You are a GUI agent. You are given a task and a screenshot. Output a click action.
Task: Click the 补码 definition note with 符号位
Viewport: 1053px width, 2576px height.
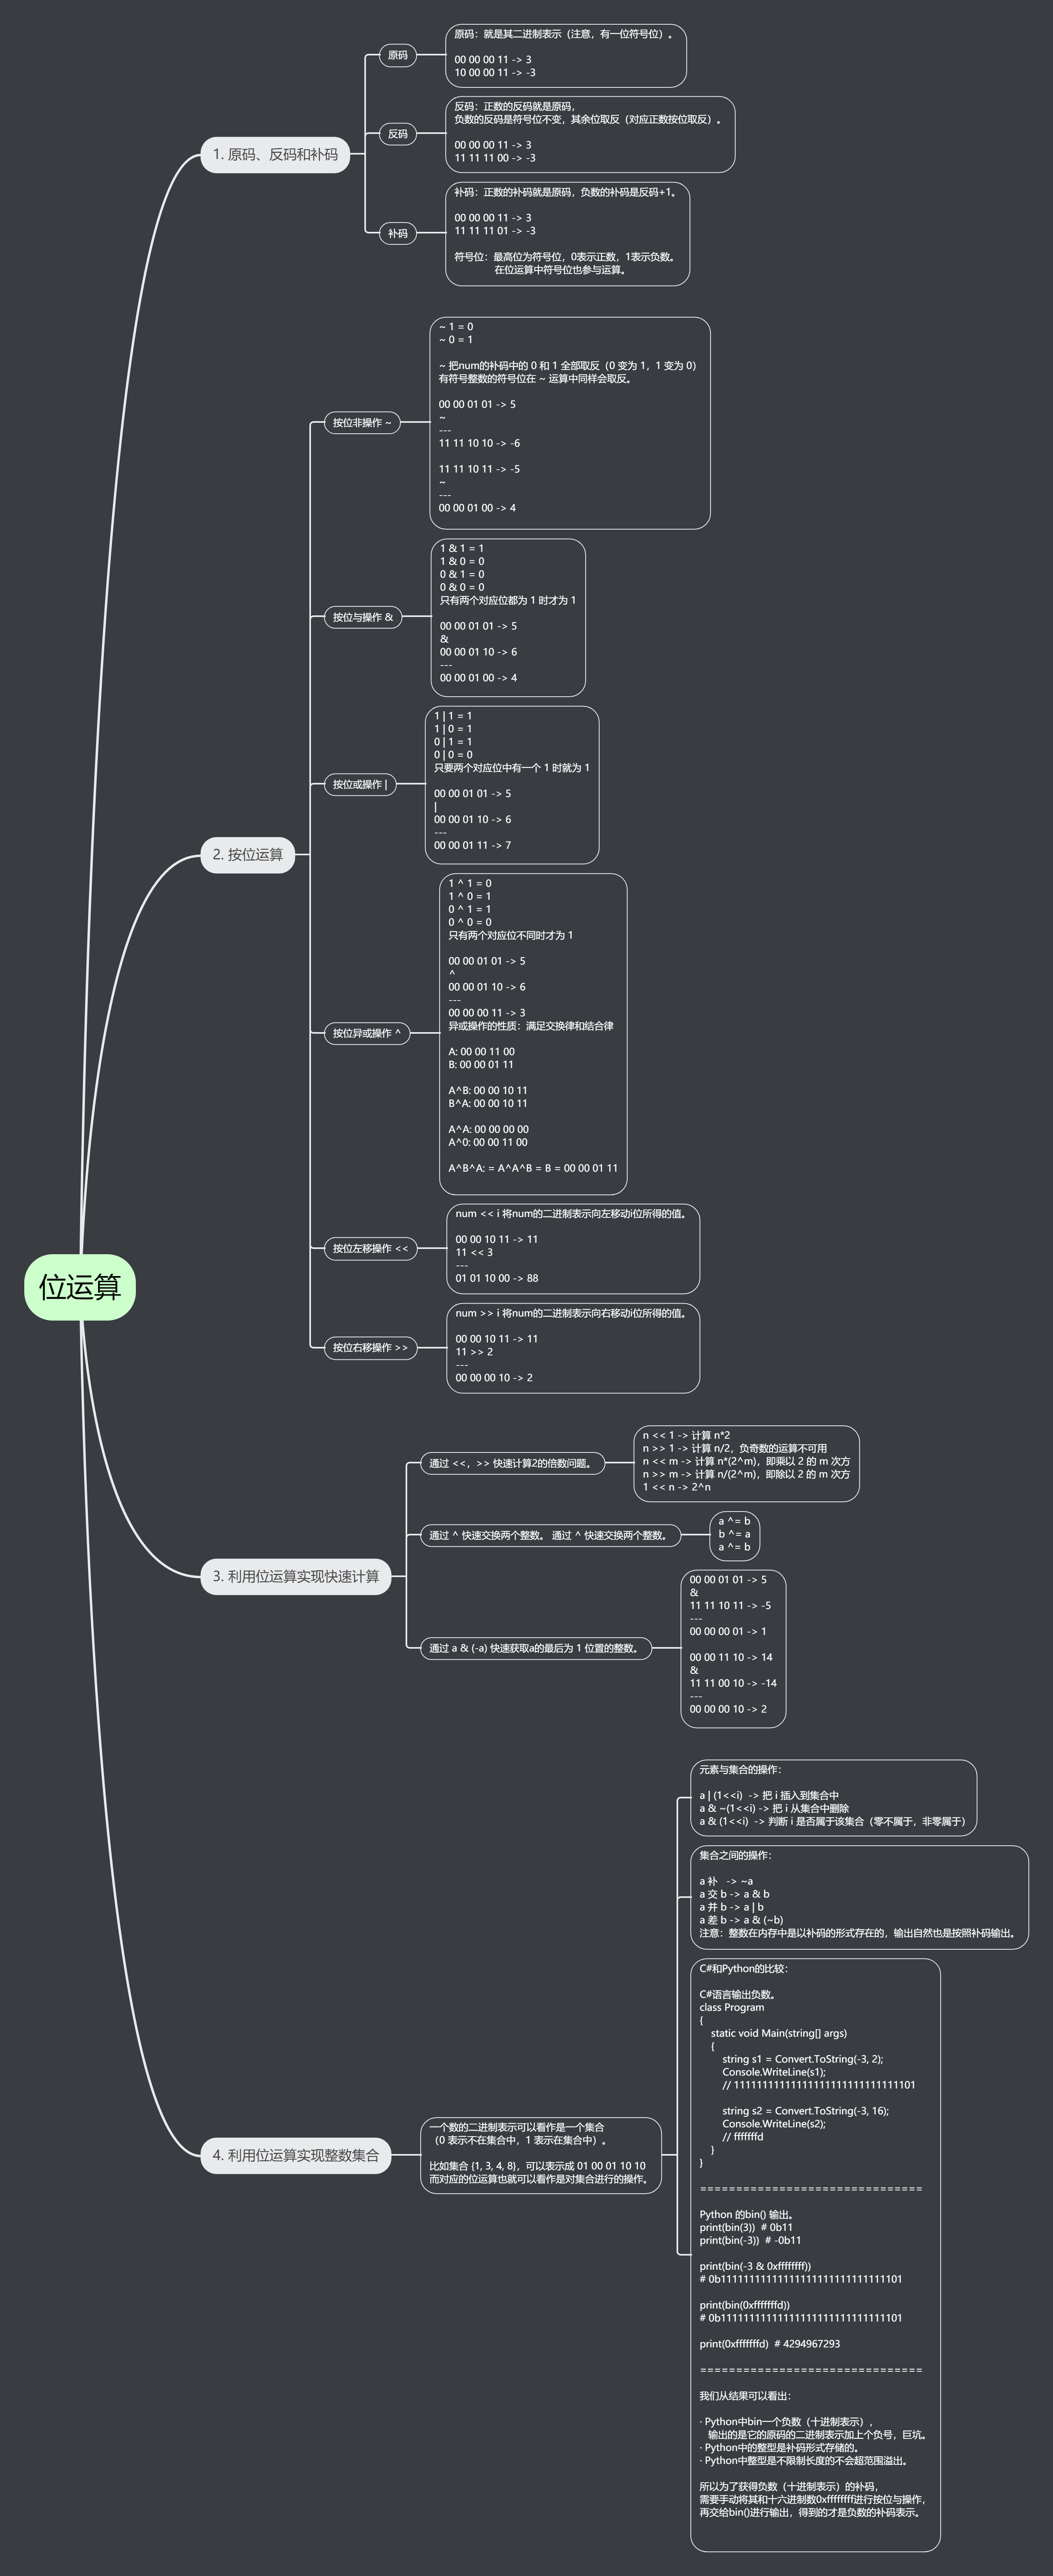[567, 233]
